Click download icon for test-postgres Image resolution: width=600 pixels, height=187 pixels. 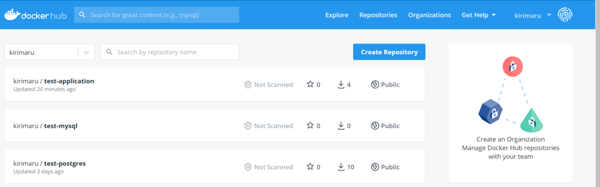pyautogui.click(x=341, y=167)
